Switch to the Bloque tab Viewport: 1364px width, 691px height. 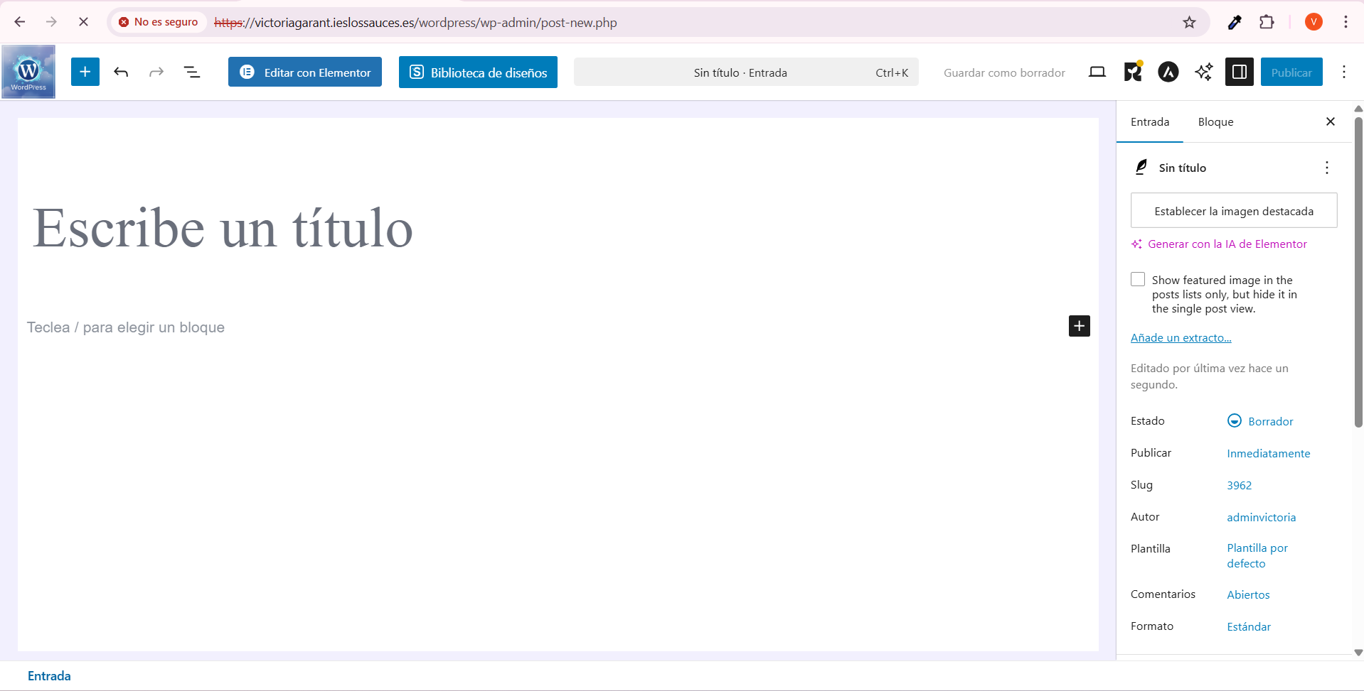[1215, 122]
